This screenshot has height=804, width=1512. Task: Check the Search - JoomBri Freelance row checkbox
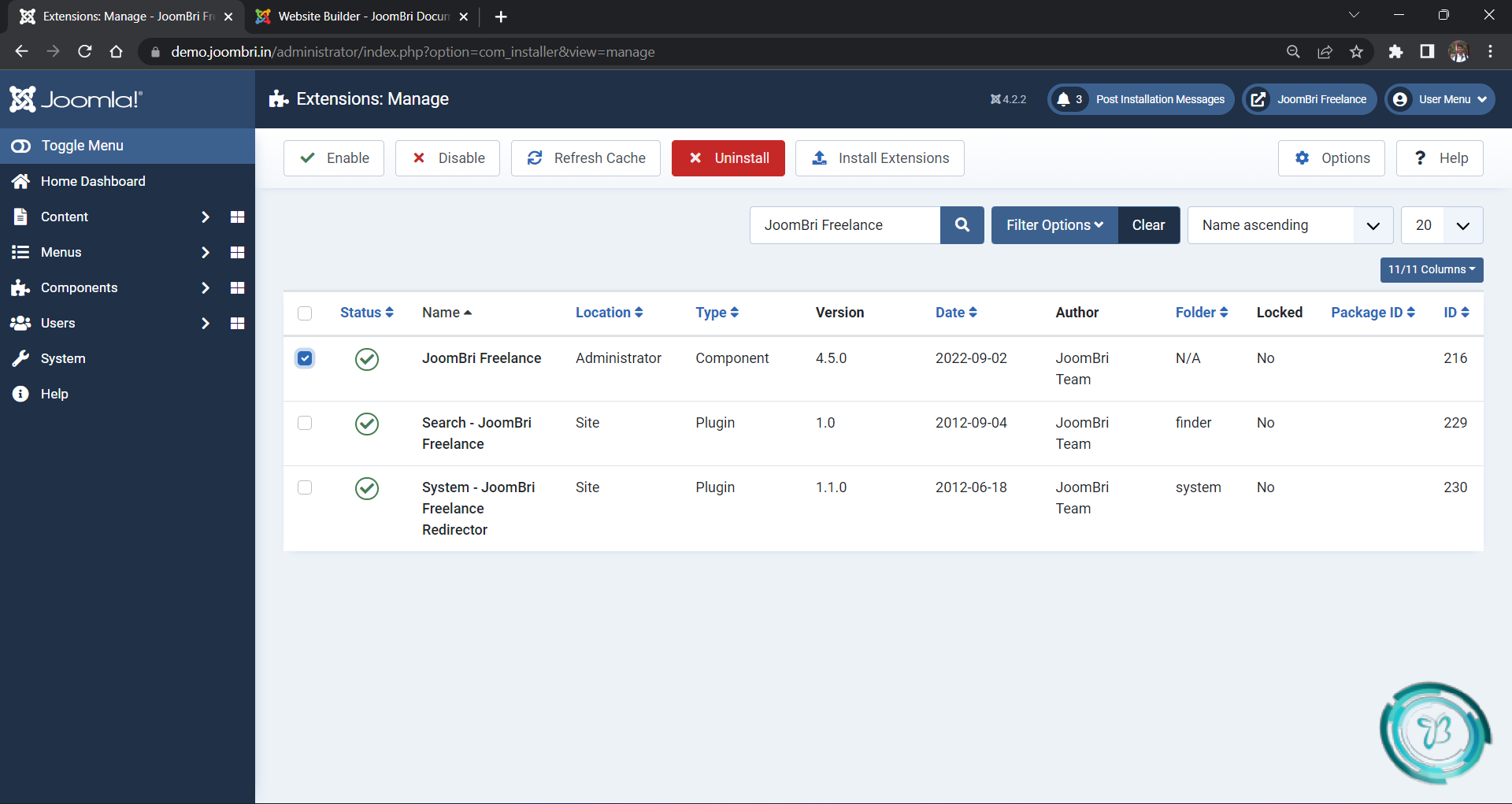tap(305, 423)
